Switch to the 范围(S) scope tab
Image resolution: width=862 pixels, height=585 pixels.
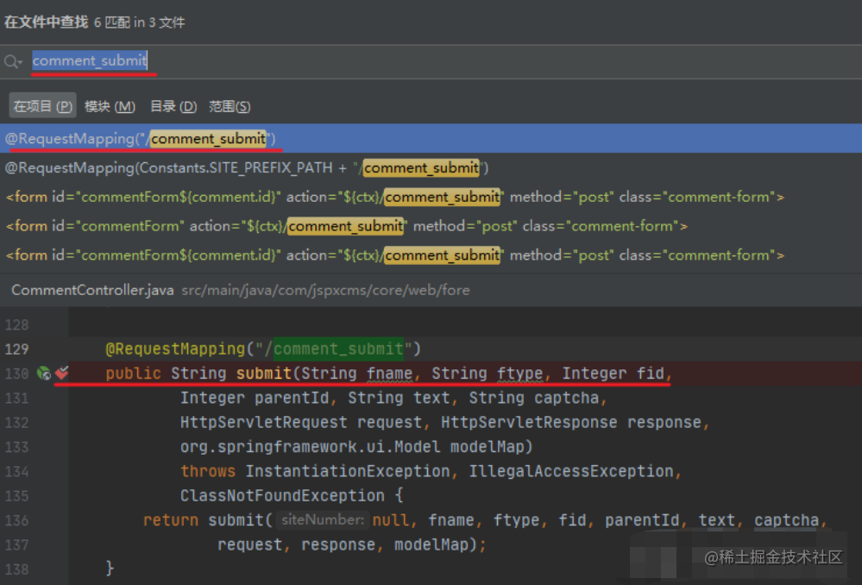(230, 106)
